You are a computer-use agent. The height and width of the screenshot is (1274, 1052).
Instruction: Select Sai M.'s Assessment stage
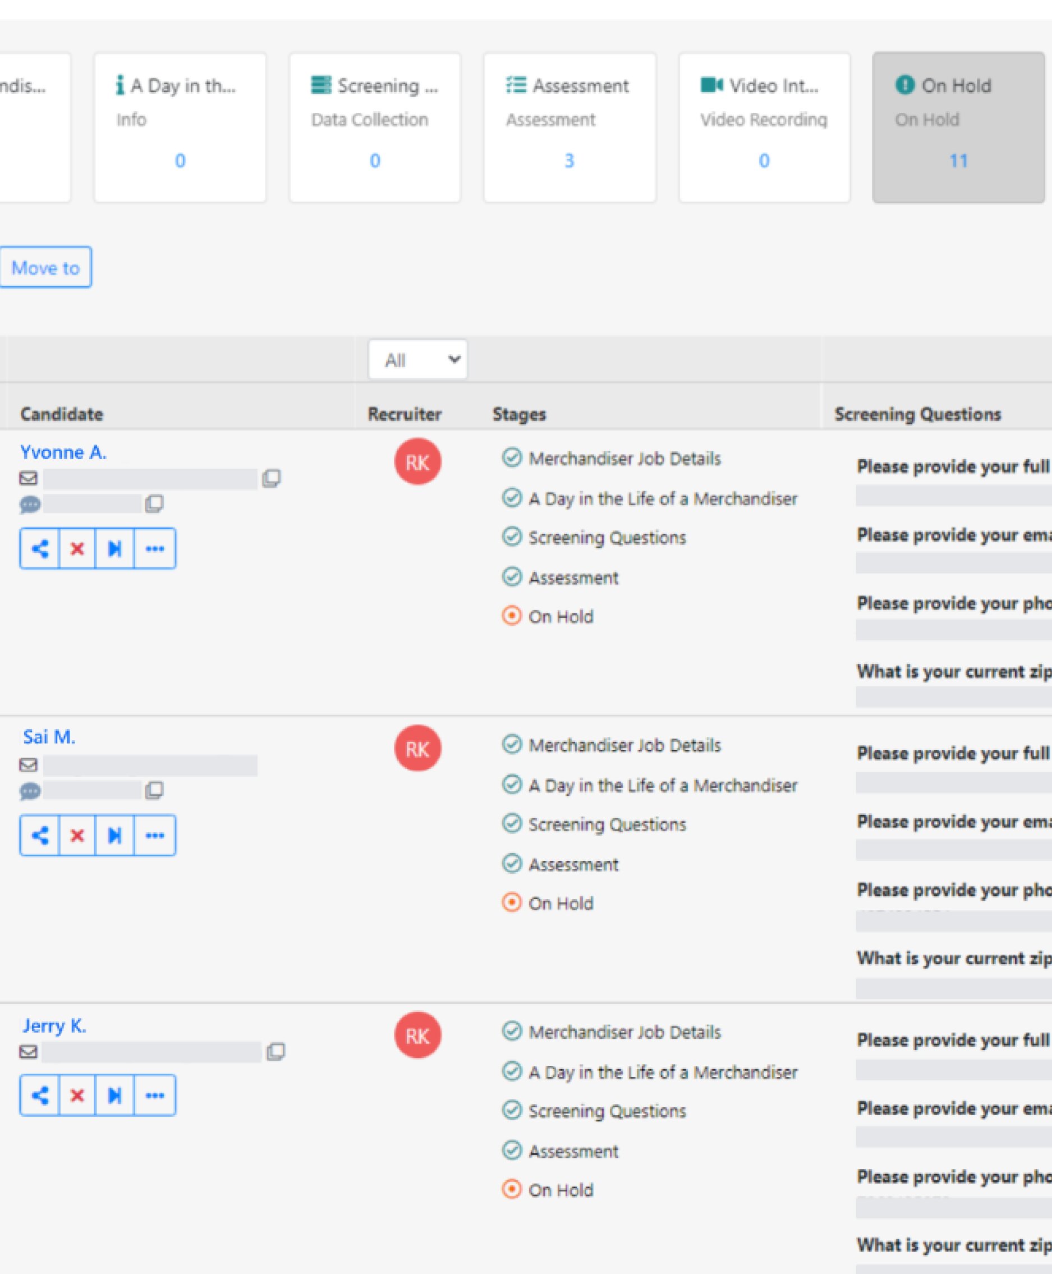tap(561, 864)
